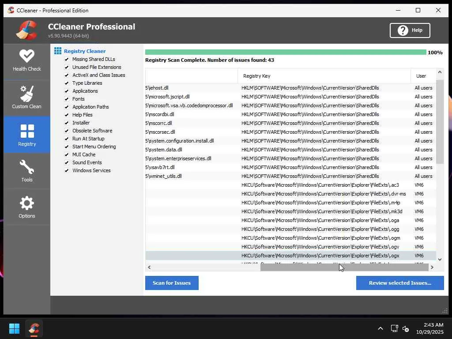Click the CCleaner logo in header
Image resolution: width=452 pixels, height=339 pixels.
[27, 30]
